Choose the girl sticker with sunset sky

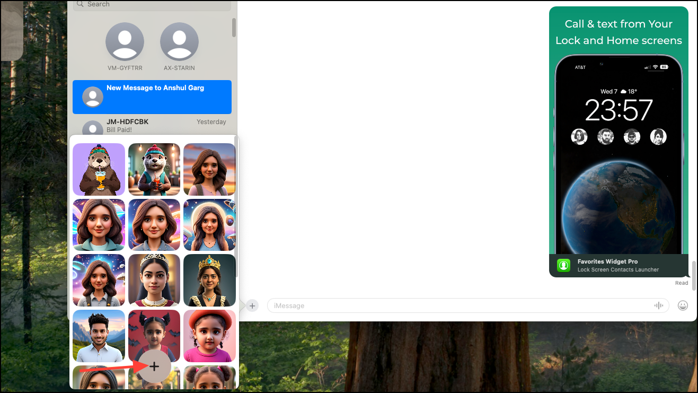[x=209, y=169]
